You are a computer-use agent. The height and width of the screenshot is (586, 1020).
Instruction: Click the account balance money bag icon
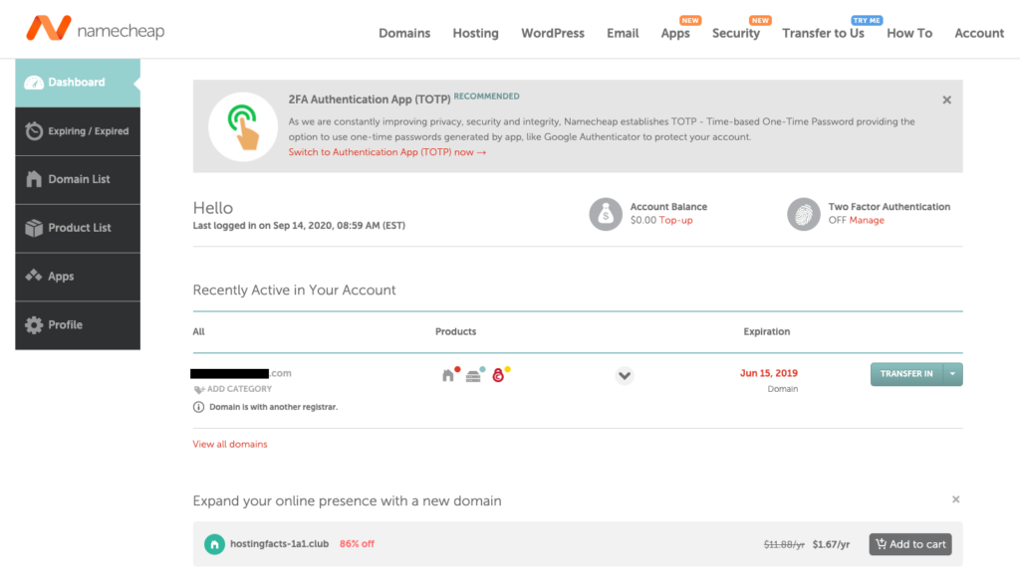(x=606, y=213)
